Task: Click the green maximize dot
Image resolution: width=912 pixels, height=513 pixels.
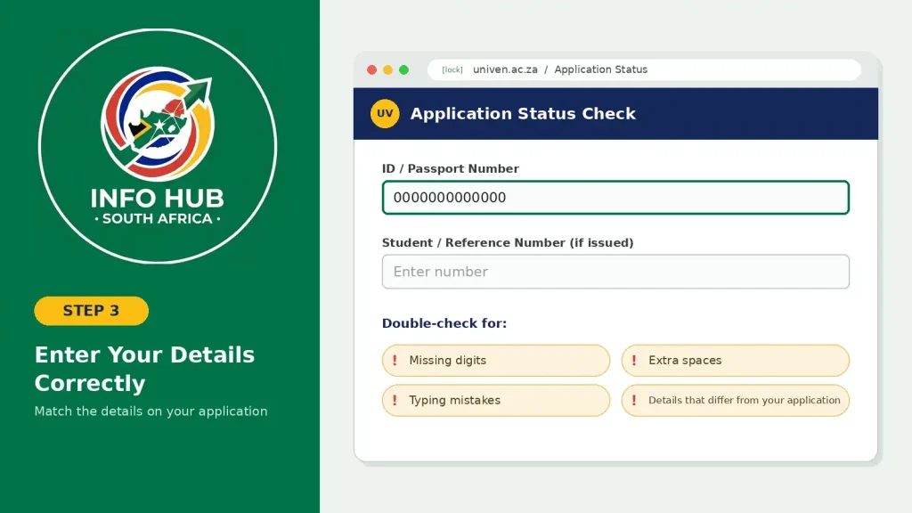Action: coord(403,69)
